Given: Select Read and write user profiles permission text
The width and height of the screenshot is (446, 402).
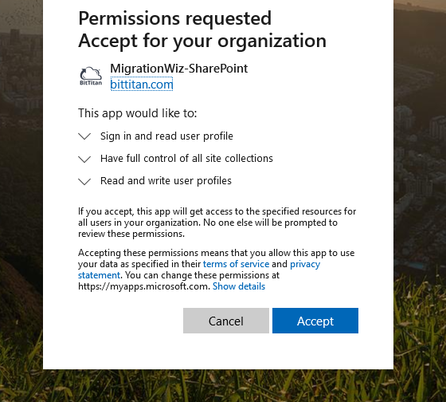Looking at the screenshot, I should (x=166, y=181).
